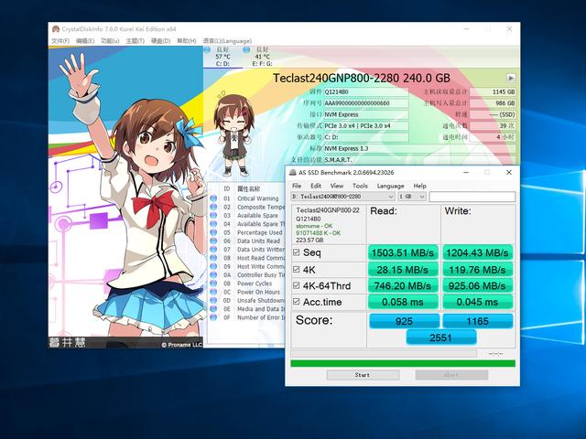Image resolution: width=586 pixels, height=439 pixels.
Task: Click the AS SSD Benchmark title bar icon
Action: [x=292, y=172]
